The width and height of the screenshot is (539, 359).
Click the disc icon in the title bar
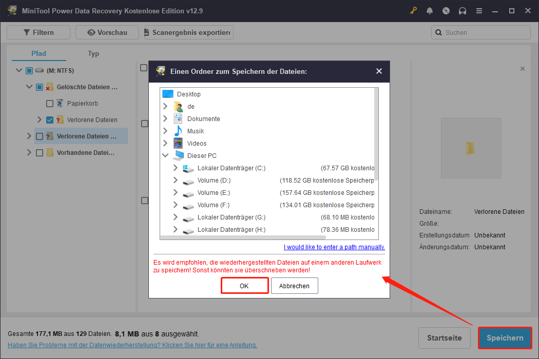click(446, 11)
